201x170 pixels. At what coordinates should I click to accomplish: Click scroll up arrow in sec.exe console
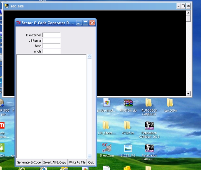(188, 13)
